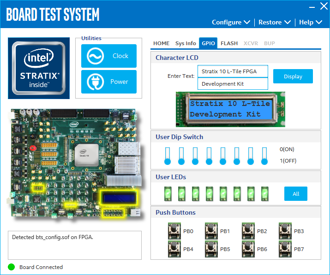Switch to the Sys Info tab

pyautogui.click(x=186, y=43)
